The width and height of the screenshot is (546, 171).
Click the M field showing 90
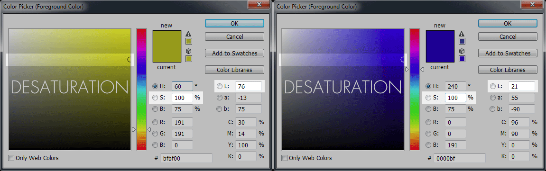(519, 134)
